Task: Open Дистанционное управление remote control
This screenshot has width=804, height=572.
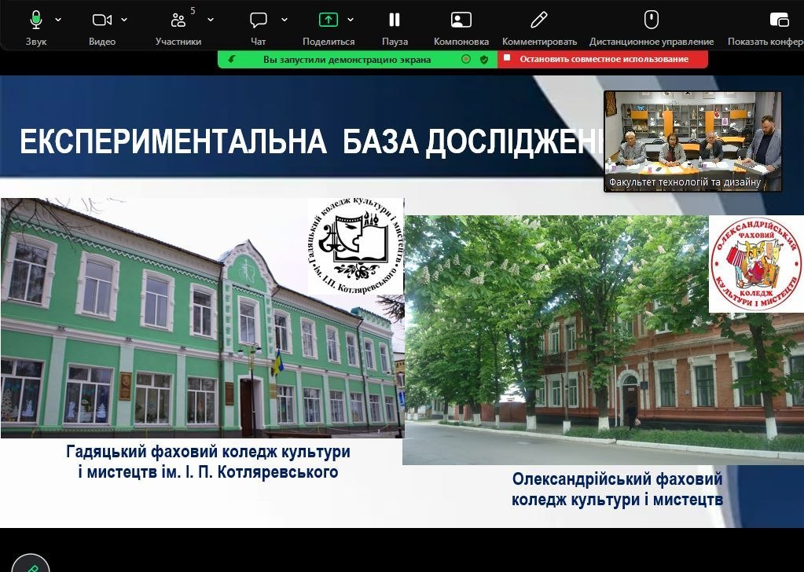Action: tap(652, 20)
